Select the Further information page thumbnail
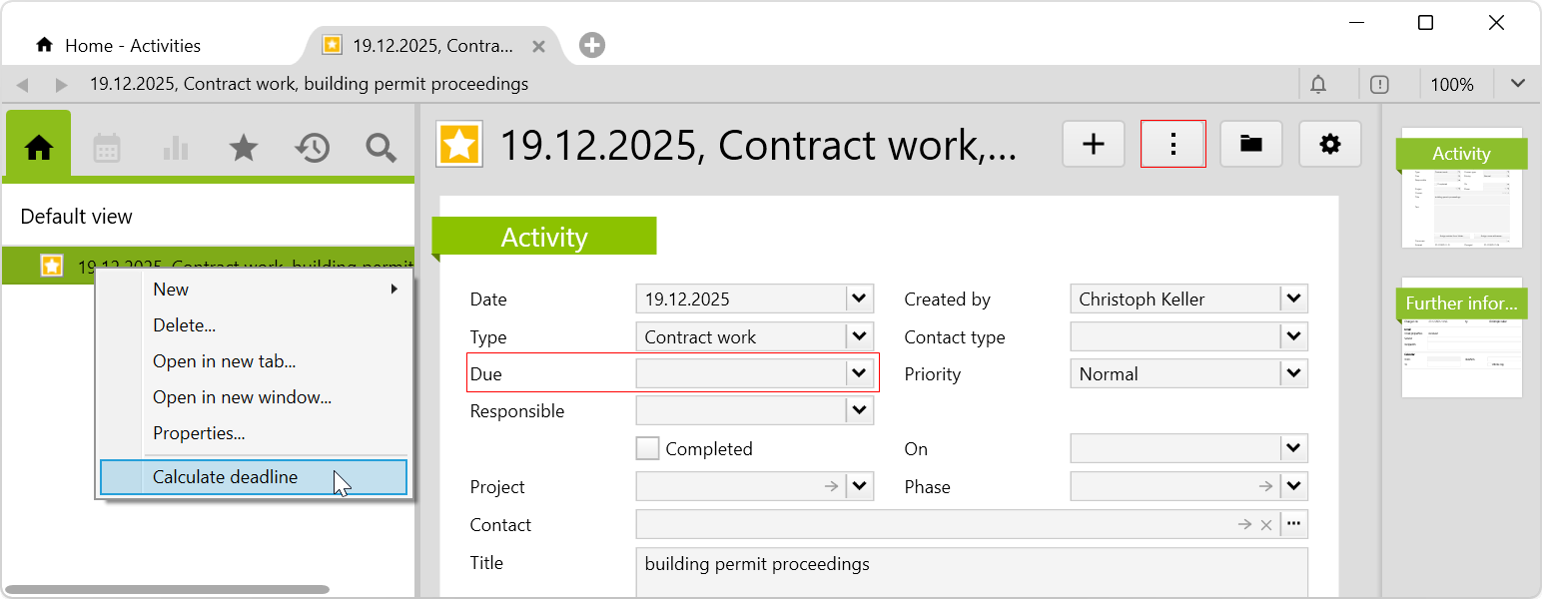Screen dimensions: 1542x599 click(1461, 337)
